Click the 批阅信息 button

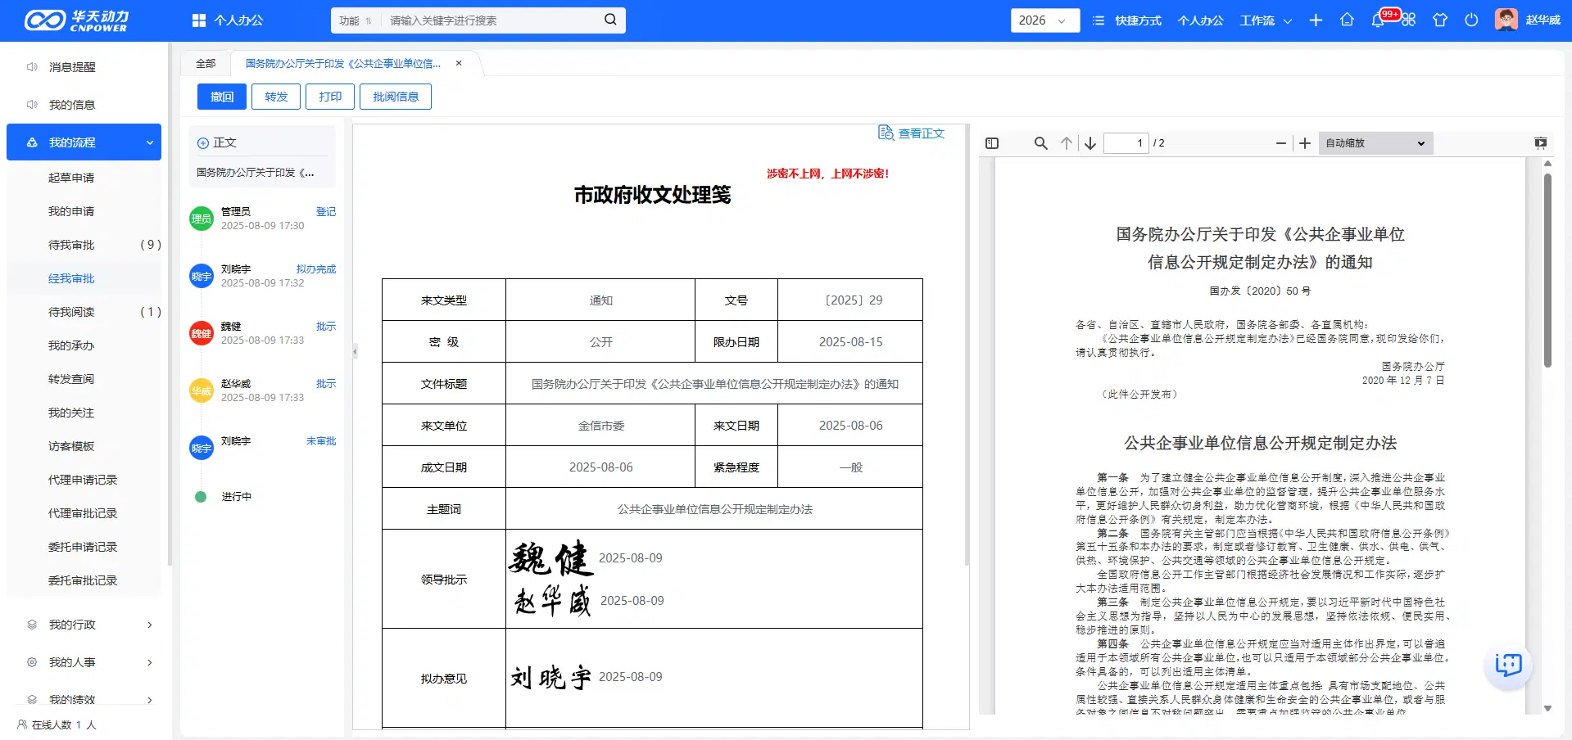(396, 97)
